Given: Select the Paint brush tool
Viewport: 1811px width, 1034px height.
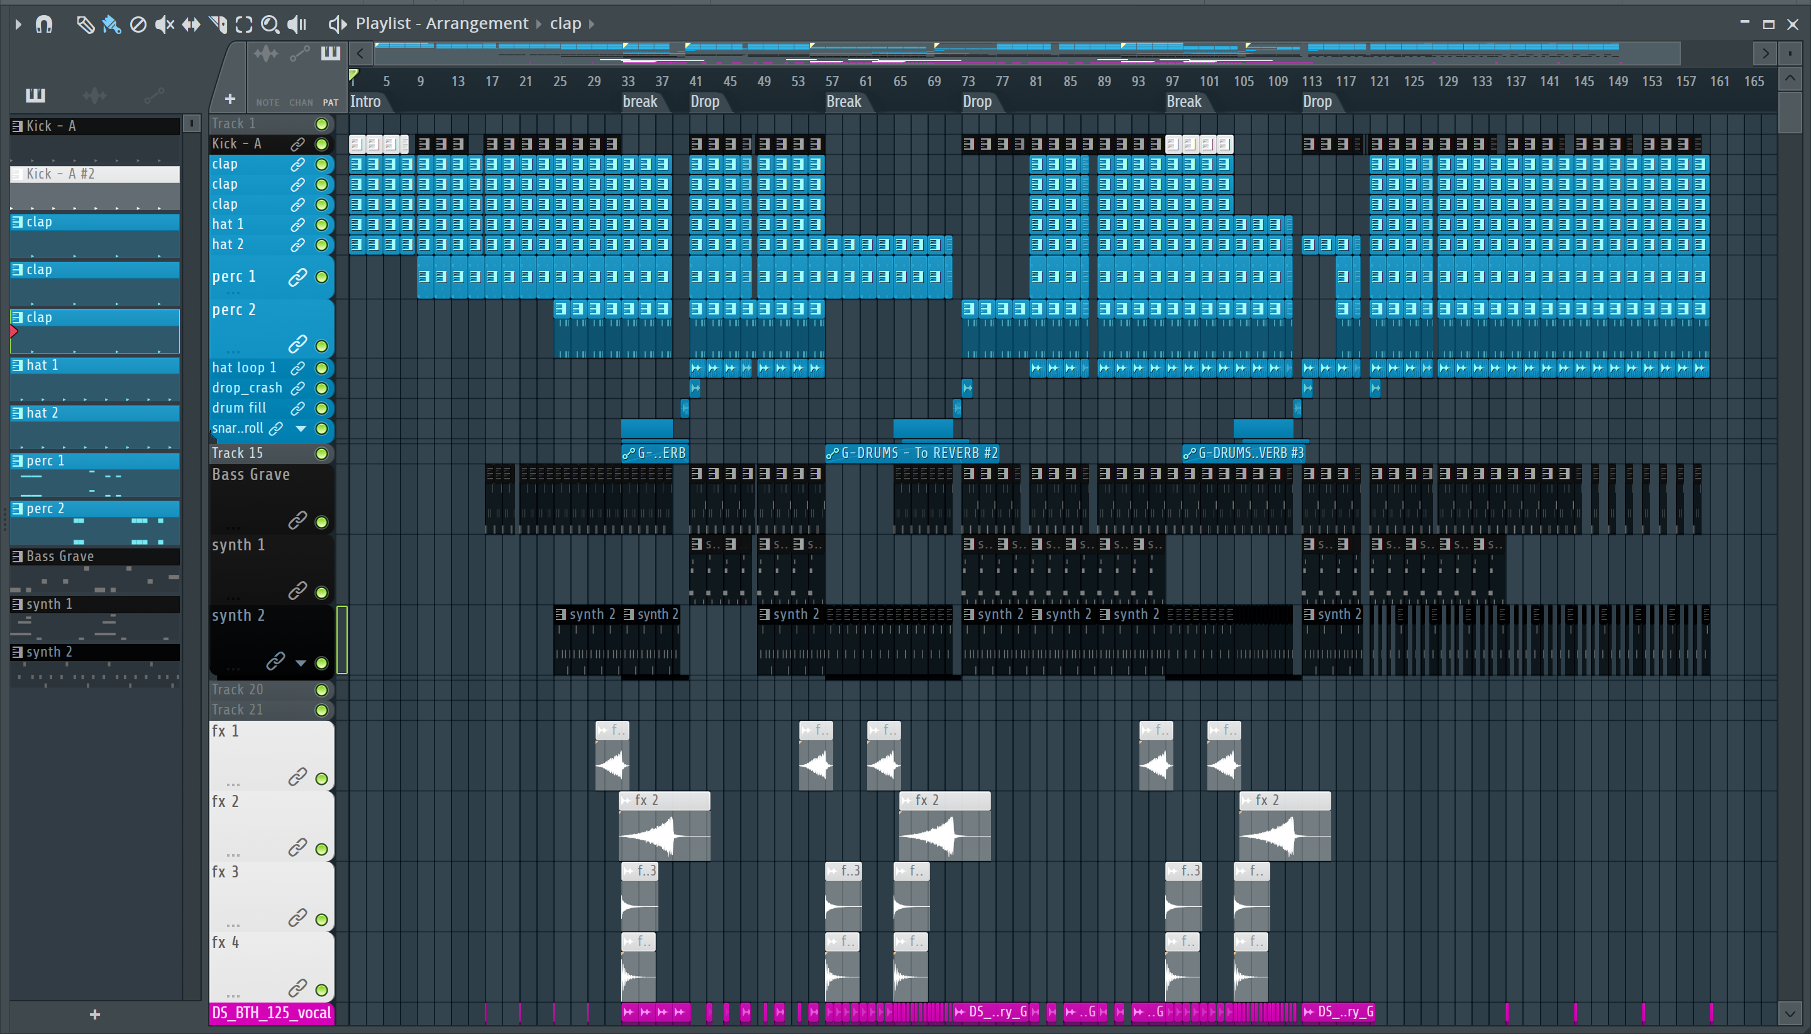Looking at the screenshot, I should pyautogui.click(x=111, y=24).
